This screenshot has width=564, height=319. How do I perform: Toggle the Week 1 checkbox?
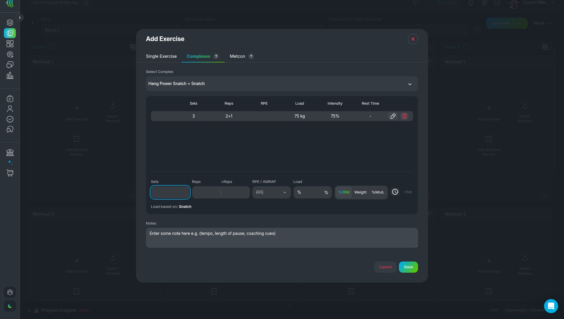tap(53, 47)
